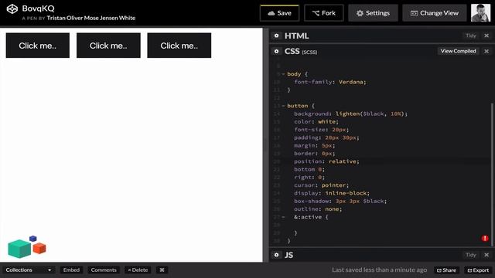Click the 'display: inline-block;' line

coord(332,193)
